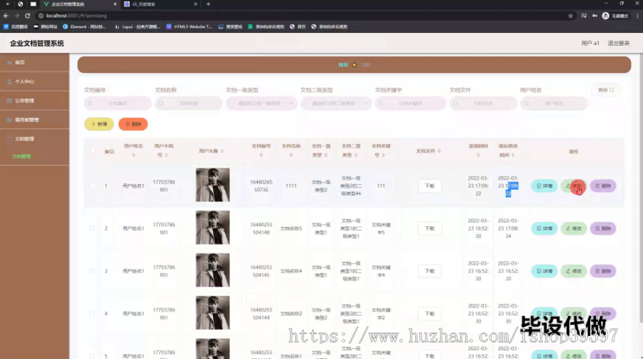Toggle the select-all checkbox in table header

coord(92,151)
